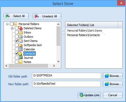Select the Softpedia test tree label
The image size is (126, 102).
click(33, 45)
